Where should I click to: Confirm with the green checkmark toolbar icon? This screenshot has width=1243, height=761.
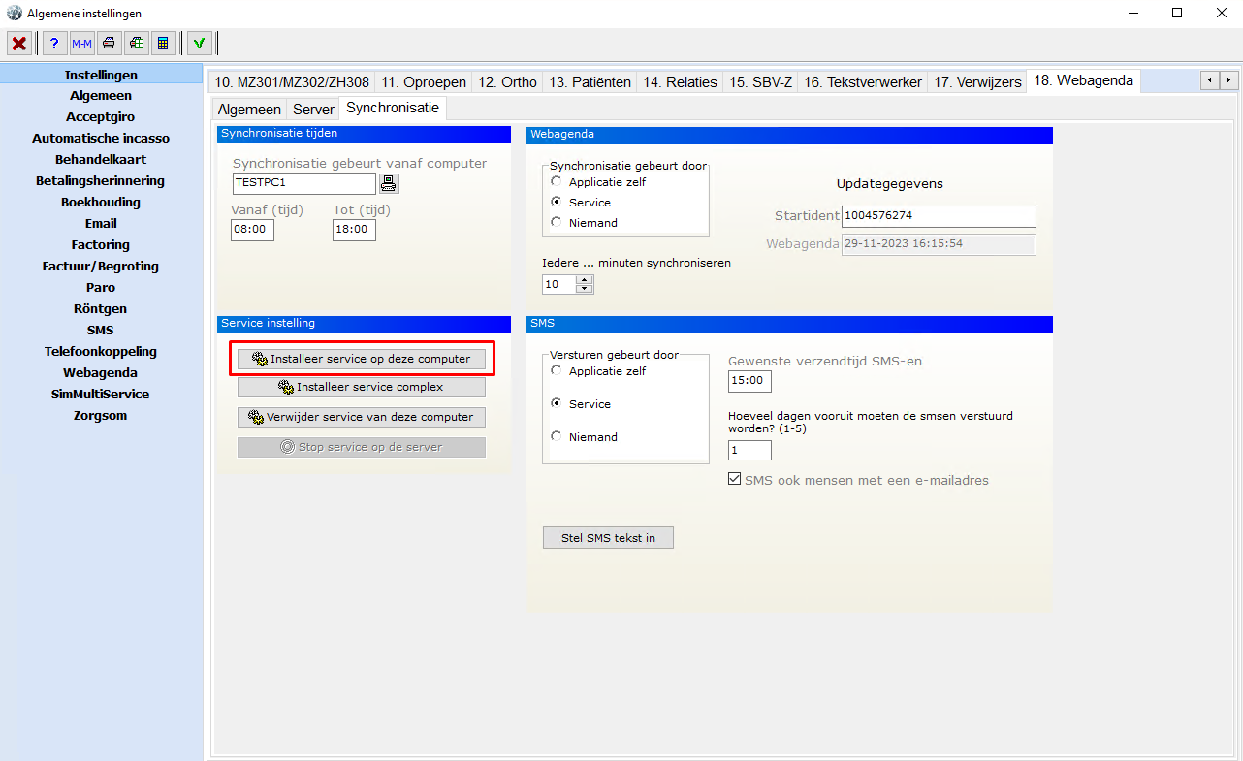200,43
